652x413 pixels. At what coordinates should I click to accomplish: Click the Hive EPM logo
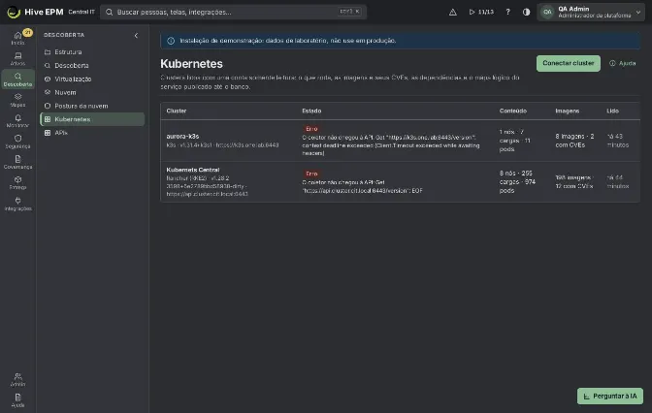14,12
